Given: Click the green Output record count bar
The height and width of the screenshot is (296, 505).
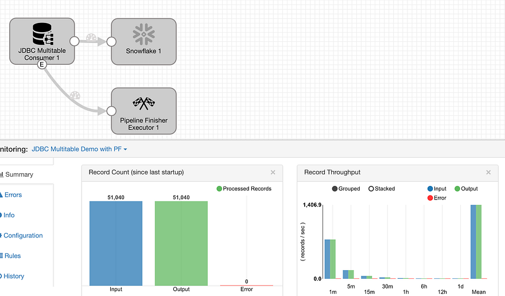Looking at the screenshot, I should [181, 243].
